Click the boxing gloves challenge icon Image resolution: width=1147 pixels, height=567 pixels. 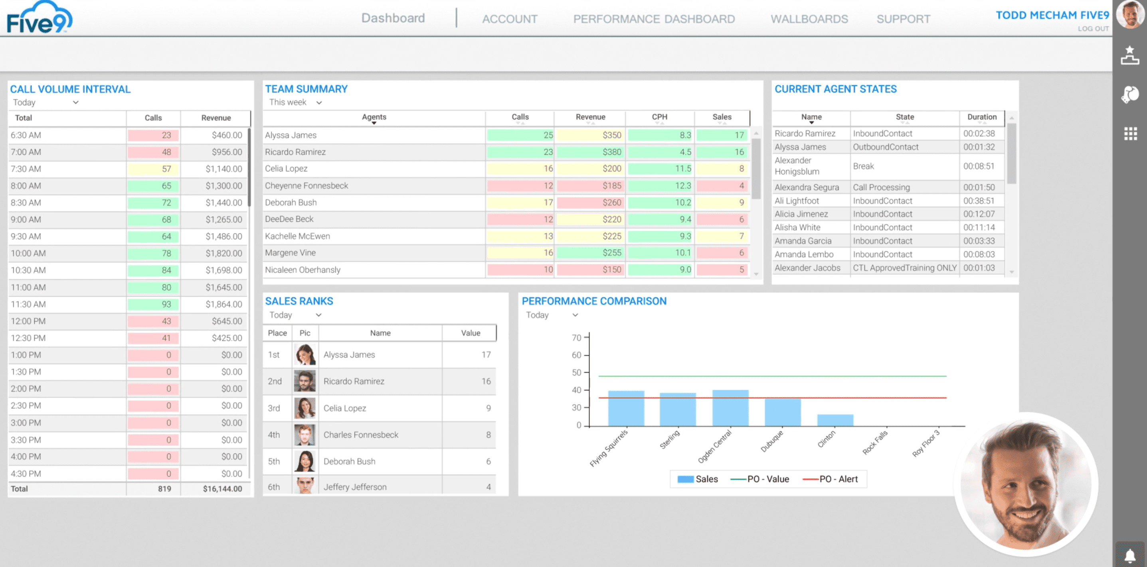tap(1129, 94)
